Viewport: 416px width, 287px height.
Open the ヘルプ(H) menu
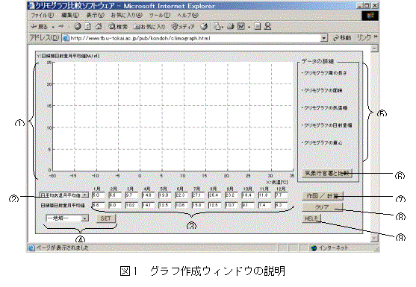(x=187, y=16)
